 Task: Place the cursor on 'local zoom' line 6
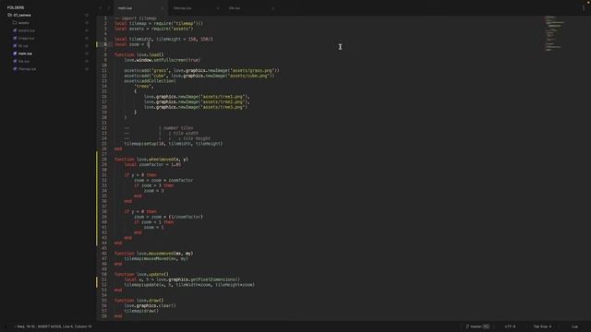[131, 44]
